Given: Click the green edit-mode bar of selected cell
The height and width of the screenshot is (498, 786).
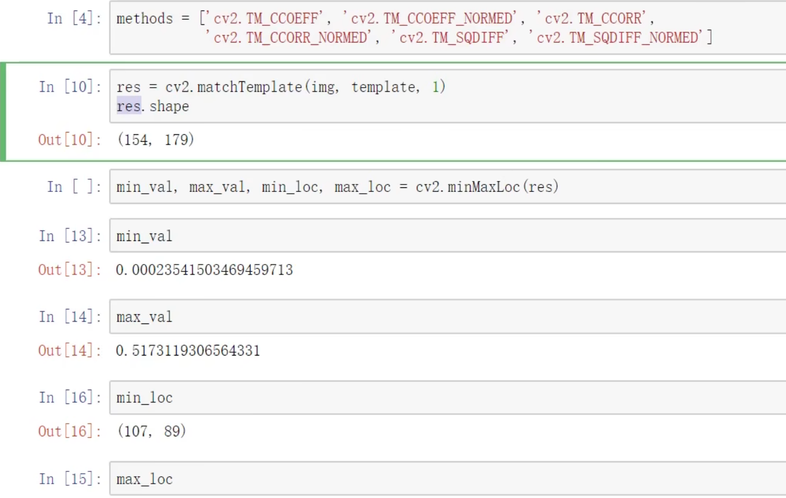Looking at the screenshot, I should [x=3, y=111].
